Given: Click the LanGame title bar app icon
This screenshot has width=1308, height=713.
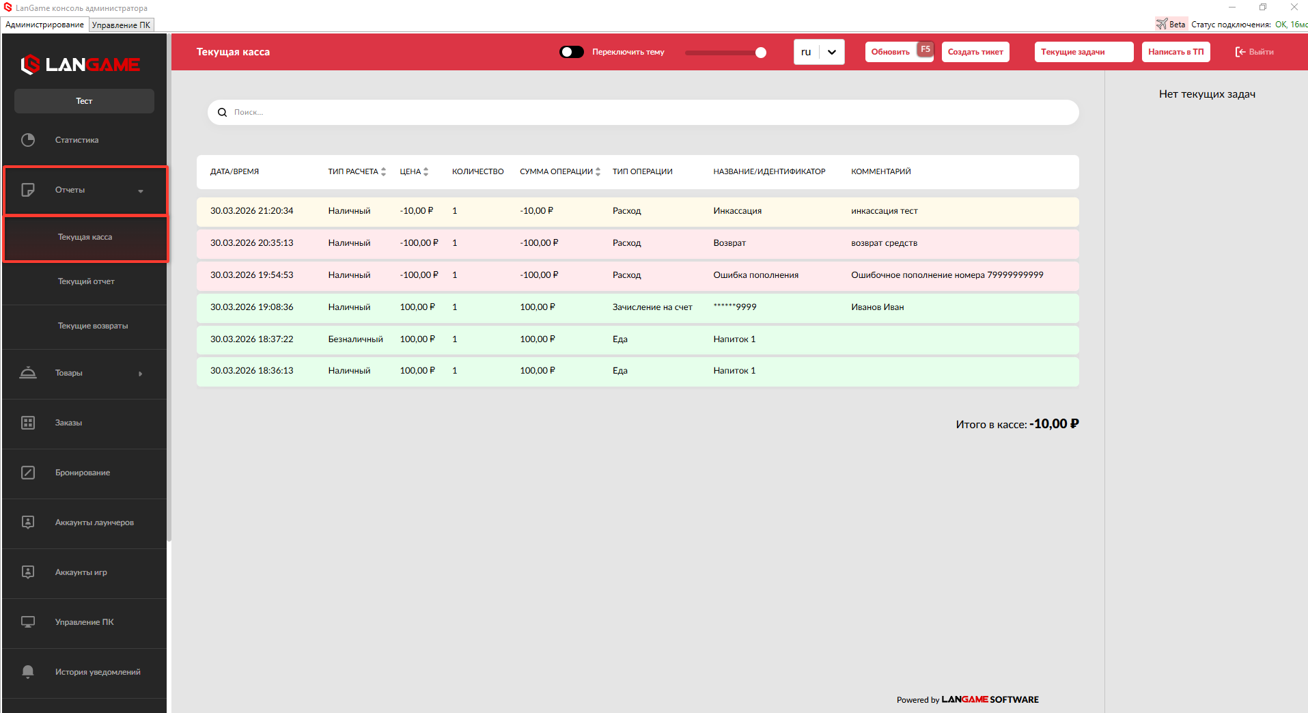Looking at the screenshot, I should (x=8, y=8).
